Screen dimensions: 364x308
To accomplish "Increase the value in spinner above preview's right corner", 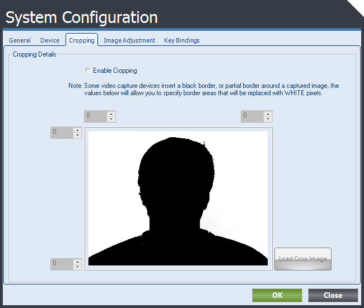I will click(268, 114).
